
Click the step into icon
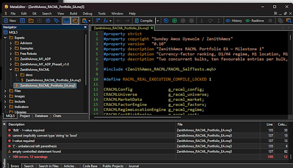pyautogui.click(x=202, y=21)
